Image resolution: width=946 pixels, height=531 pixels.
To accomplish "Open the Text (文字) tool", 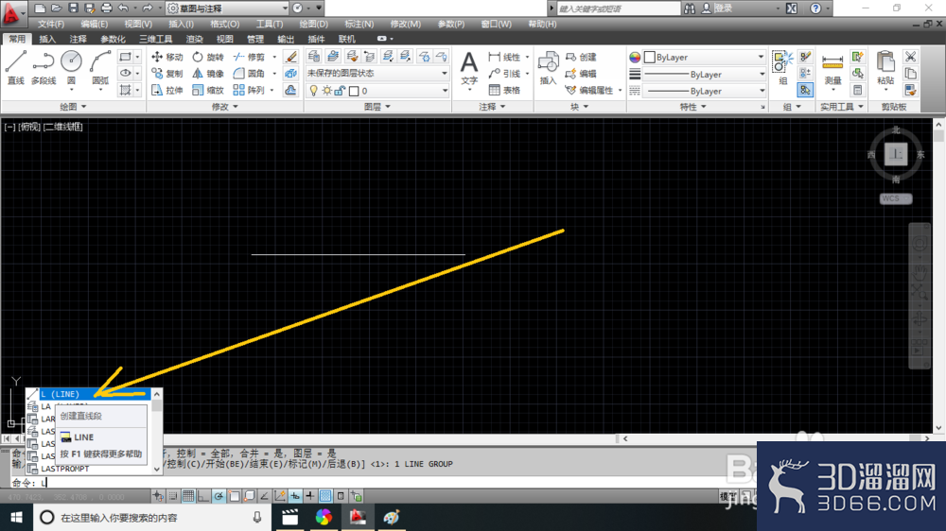I will [469, 67].
